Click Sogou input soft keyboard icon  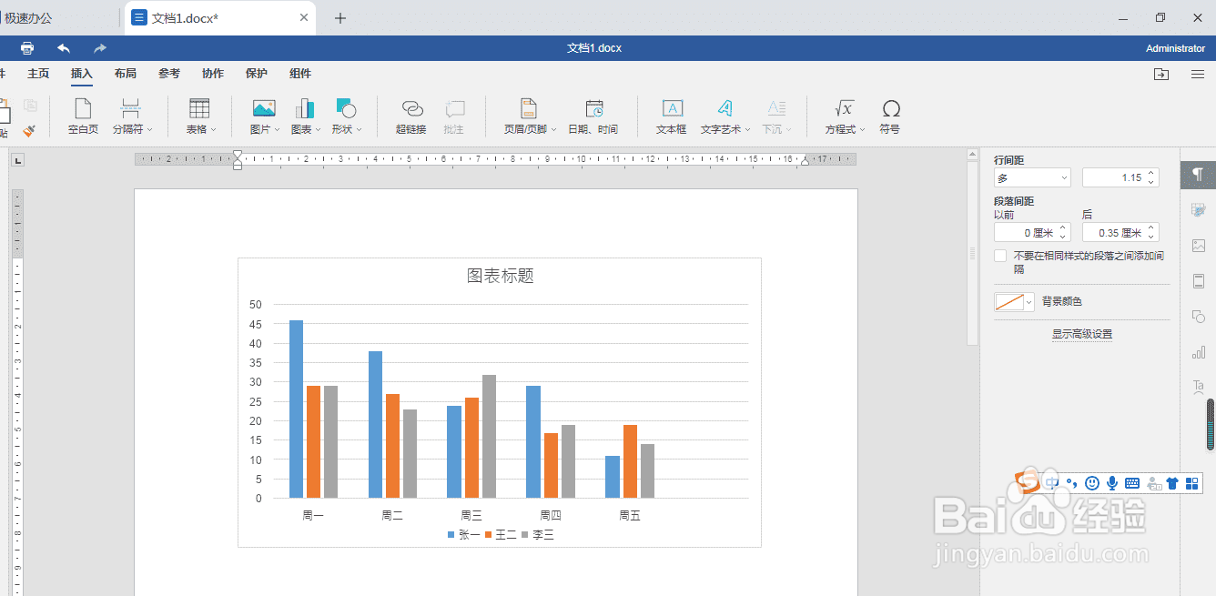[x=1133, y=483]
